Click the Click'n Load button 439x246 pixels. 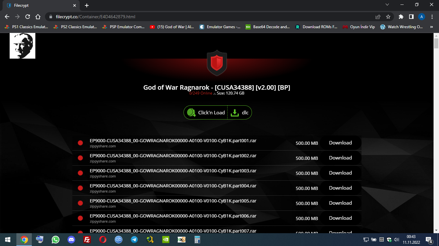click(x=206, y=113)
